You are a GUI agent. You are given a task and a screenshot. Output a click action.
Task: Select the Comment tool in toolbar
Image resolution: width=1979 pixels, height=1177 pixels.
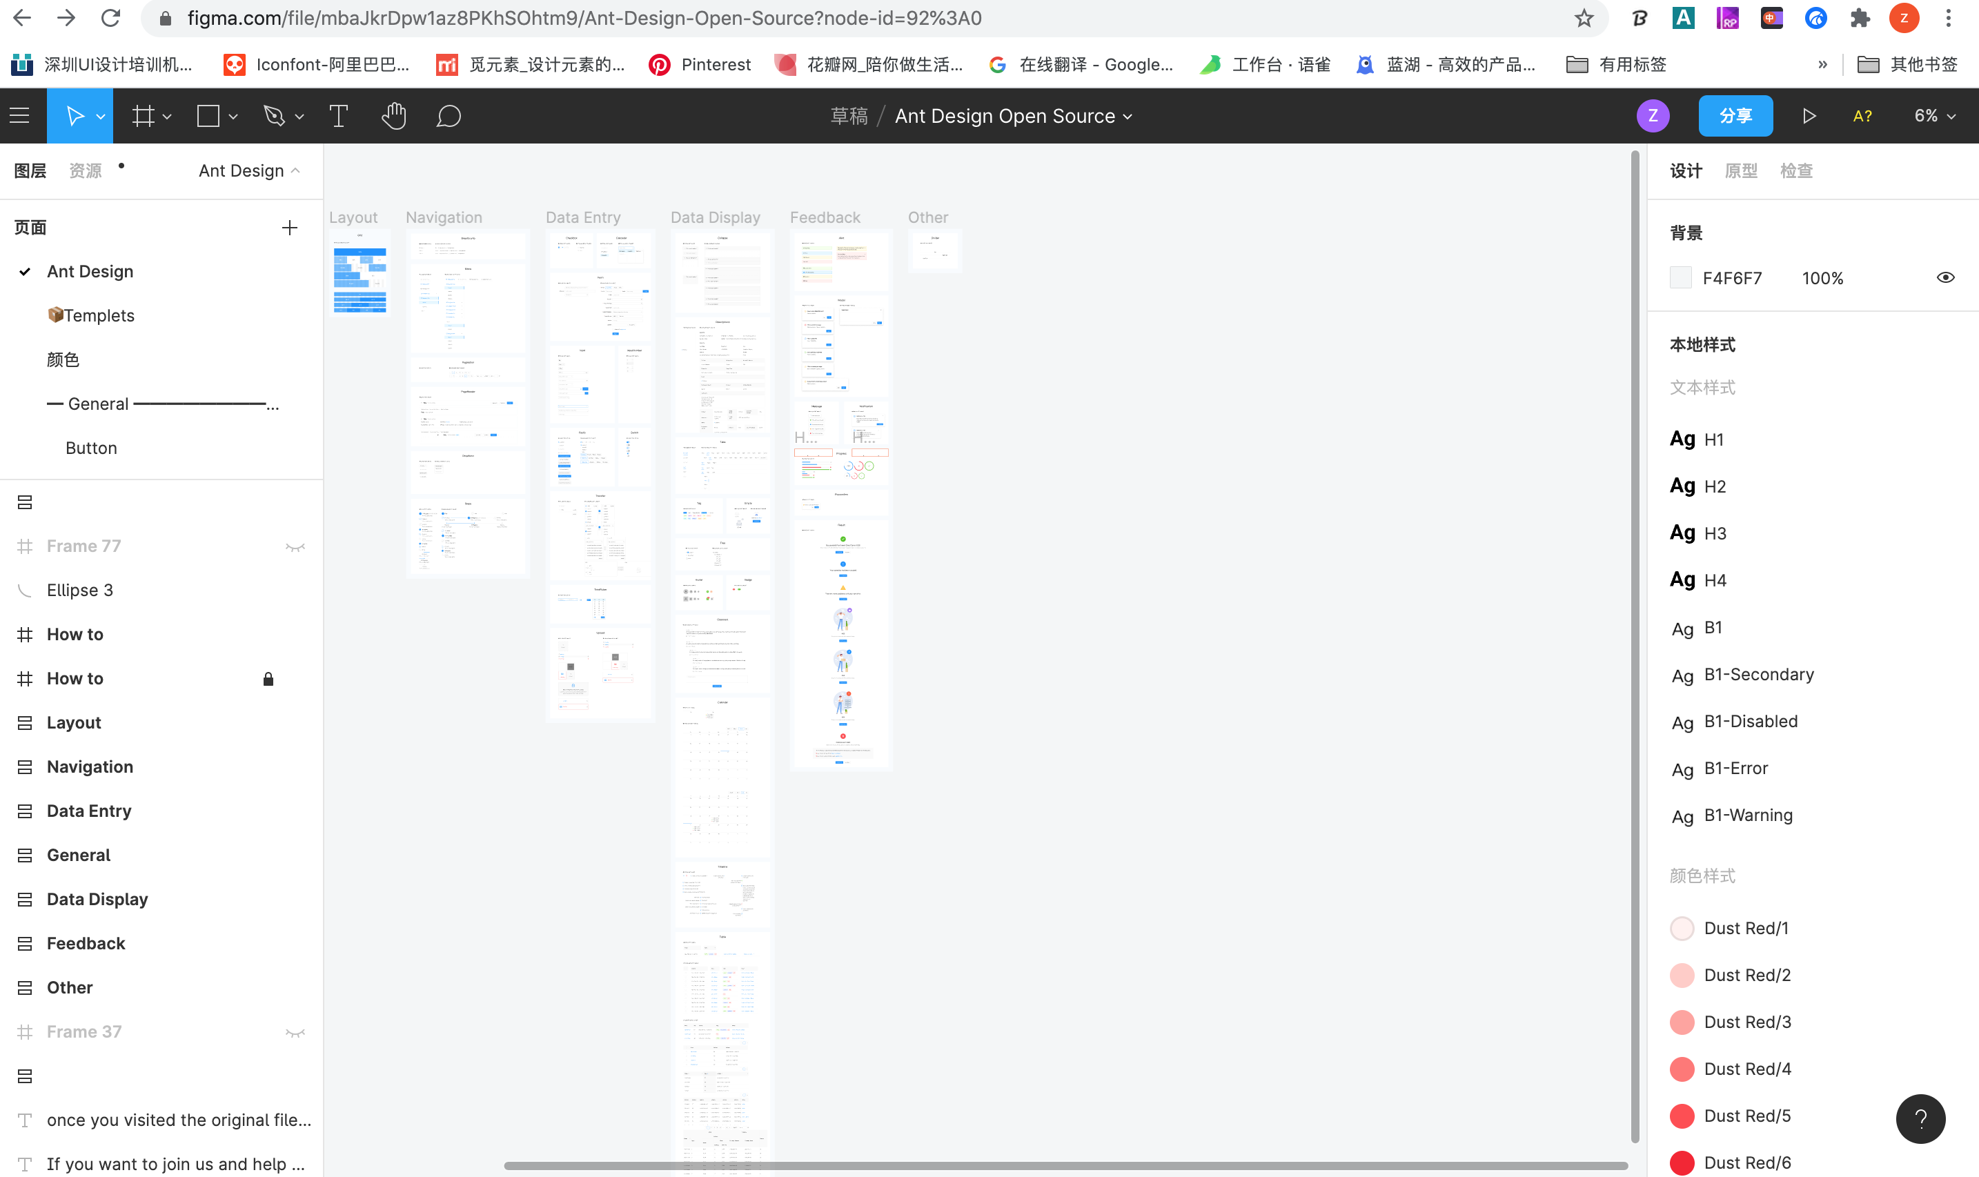pyautogui.click(x=450, y=115)
